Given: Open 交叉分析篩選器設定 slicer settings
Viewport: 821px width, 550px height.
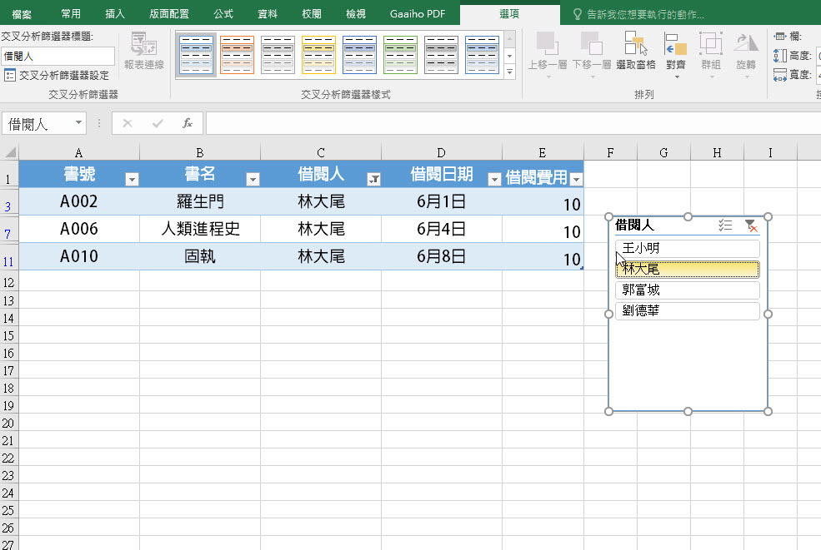Looking at the screenshot, I should (x=57, y=75).
